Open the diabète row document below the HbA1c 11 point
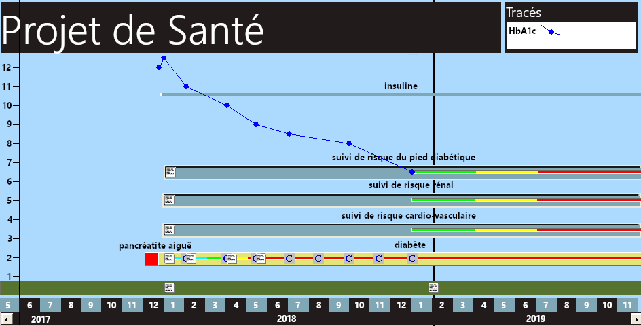The image size is (641, 326). tap(191, 259)
